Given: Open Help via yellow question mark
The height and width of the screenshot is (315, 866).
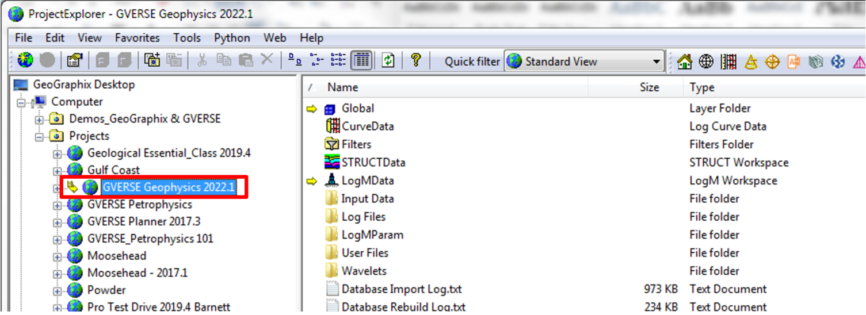Looking at the screenshot, I should pos(416,60).
